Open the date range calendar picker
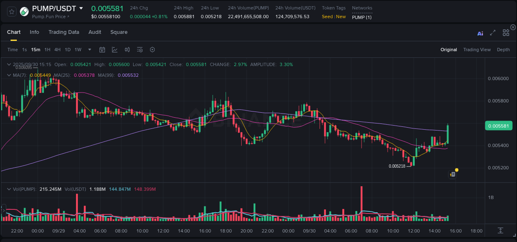 (x=102, y=50)
